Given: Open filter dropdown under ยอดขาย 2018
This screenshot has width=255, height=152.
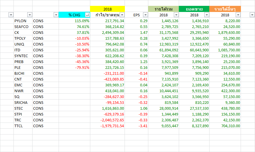Looking at the screenshot, I should tap(207, 15).
